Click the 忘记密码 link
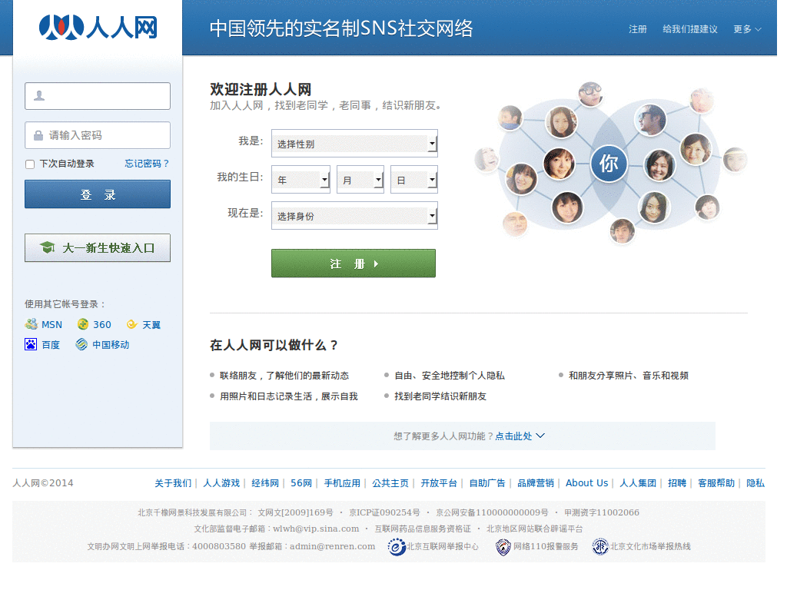The width and height of the screenshot is (787, 590). 146,164
